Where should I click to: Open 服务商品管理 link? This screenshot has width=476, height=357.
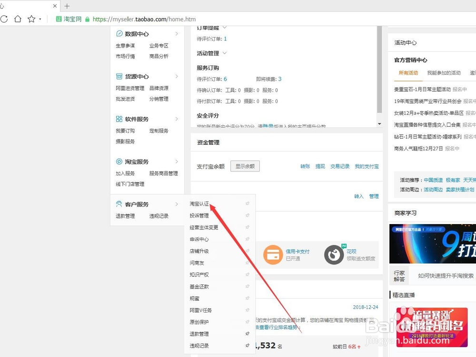[x=164, y=173]
